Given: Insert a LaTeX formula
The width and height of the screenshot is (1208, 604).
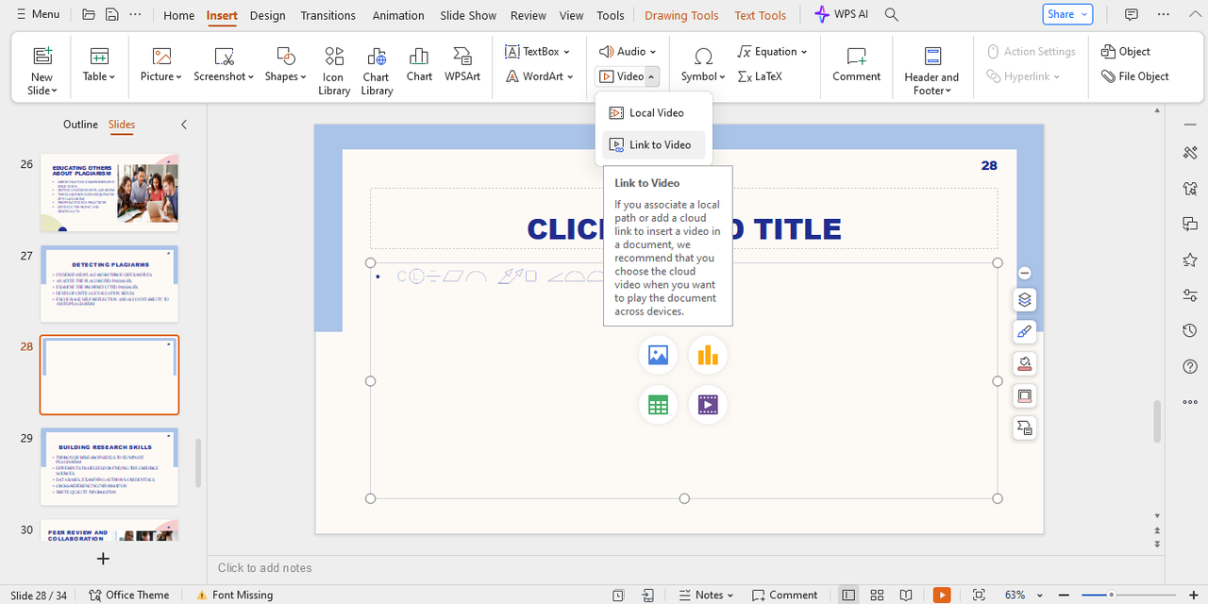Looking at the screenshot, I should (x=760, y=76).
